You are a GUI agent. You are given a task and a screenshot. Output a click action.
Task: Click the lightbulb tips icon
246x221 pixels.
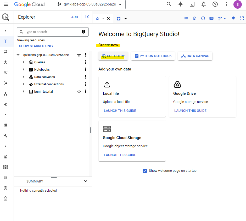233,19
